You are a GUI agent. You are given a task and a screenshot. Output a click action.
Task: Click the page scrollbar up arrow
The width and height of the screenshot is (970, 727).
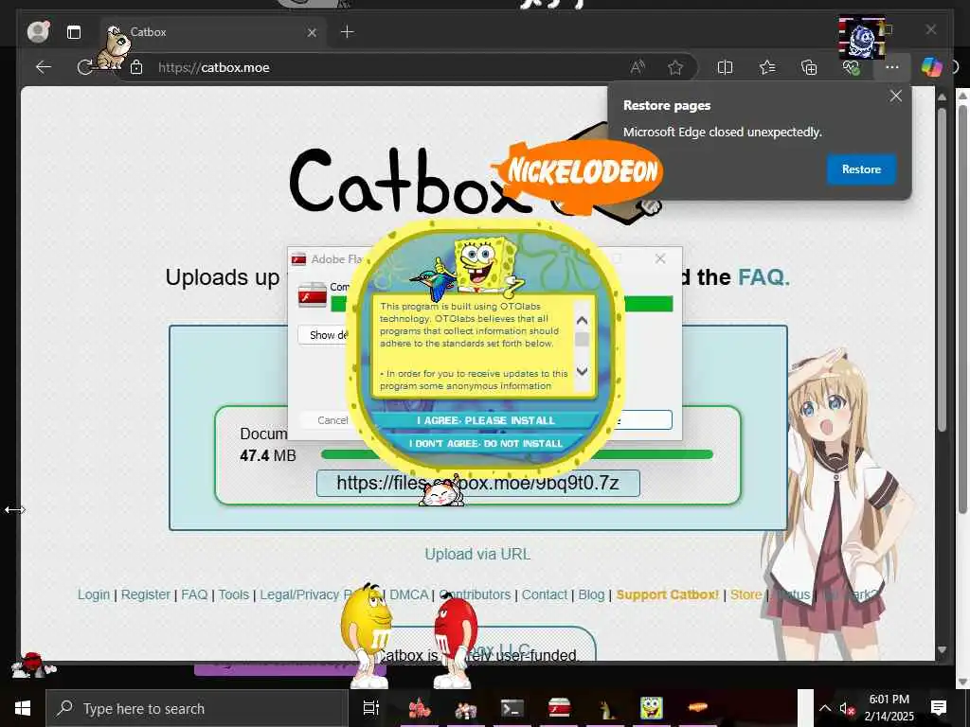[943, 98]
